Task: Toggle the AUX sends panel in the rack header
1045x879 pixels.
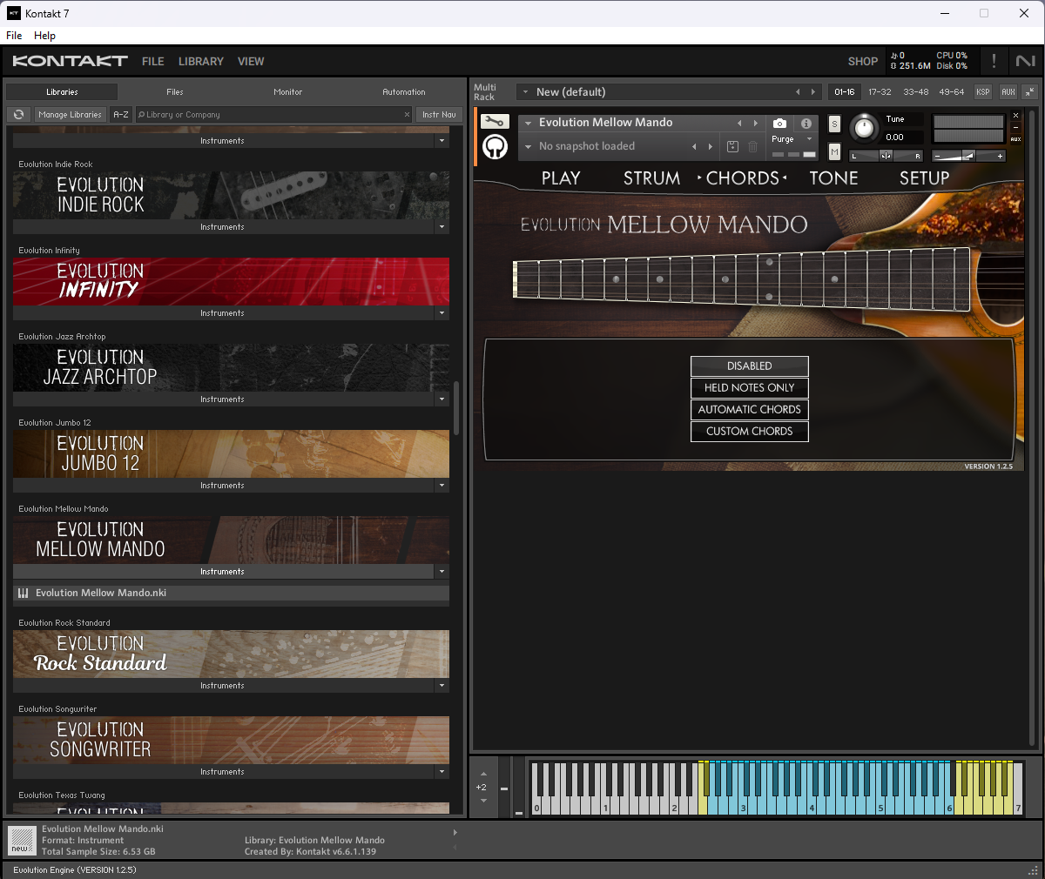Action: click(1008, 91)
